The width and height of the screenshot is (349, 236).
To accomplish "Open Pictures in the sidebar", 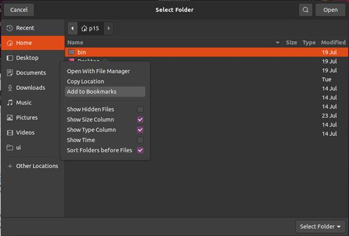I will click(33, 117).
